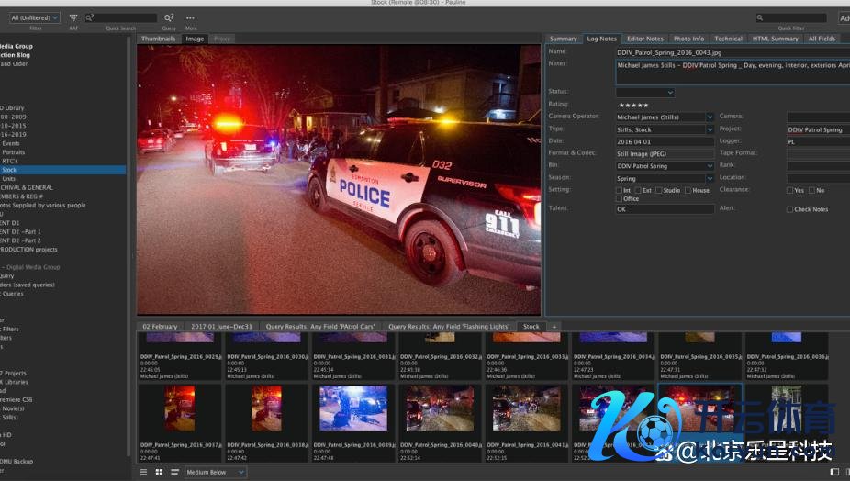850x481 pixels.
Task: Switch to list view layout icon
Action: 143,472
